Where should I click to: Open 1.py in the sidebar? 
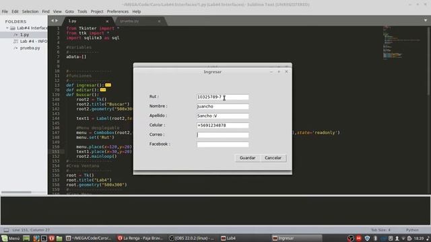(x=24, y=34)
